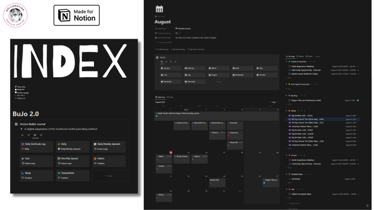Click the Add Hub Entries button
The width and height of the screenshot is (374, 210).
pos(178,49)
